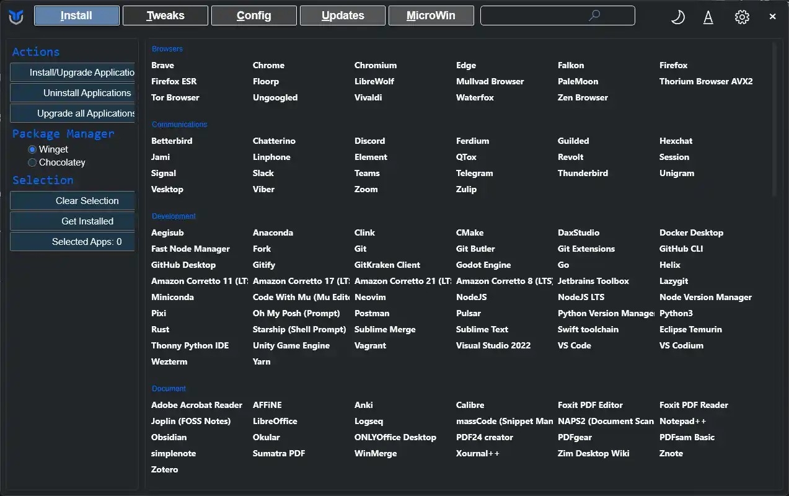Collapse the Browsers category header
Viewport: 789px width, 496px height.
[167, 49]
